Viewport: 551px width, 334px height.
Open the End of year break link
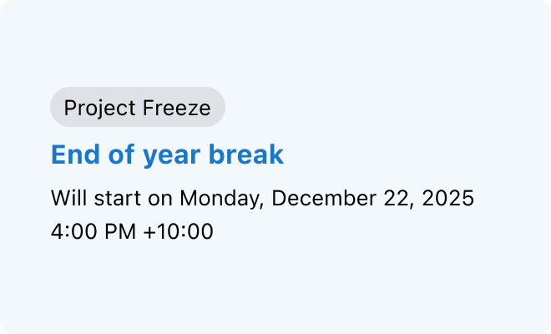[167, 154]
